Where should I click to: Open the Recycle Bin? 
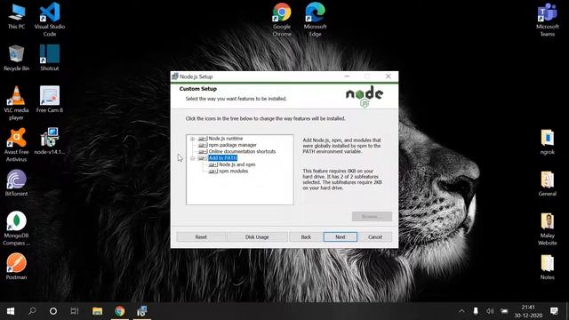pos(16,58)
